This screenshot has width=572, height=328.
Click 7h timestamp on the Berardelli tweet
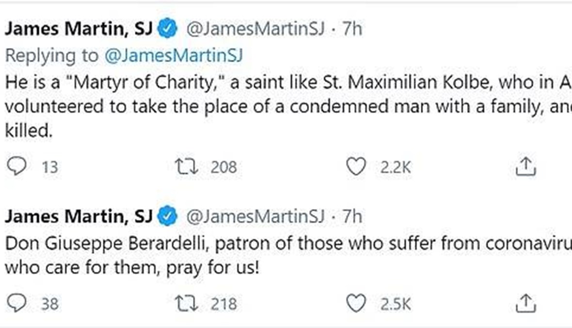tap(352, 217)
